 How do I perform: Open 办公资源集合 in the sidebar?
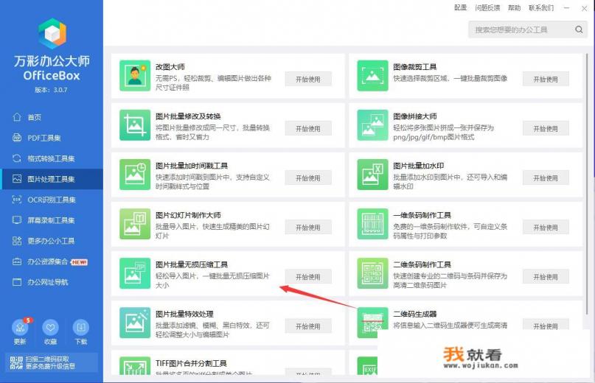tap(52, 261)
